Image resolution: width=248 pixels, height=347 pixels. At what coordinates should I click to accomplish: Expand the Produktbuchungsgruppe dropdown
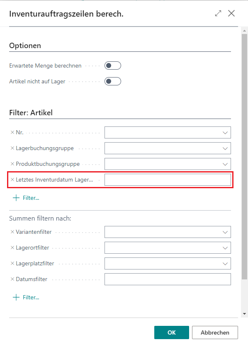(x=225, y=164)
